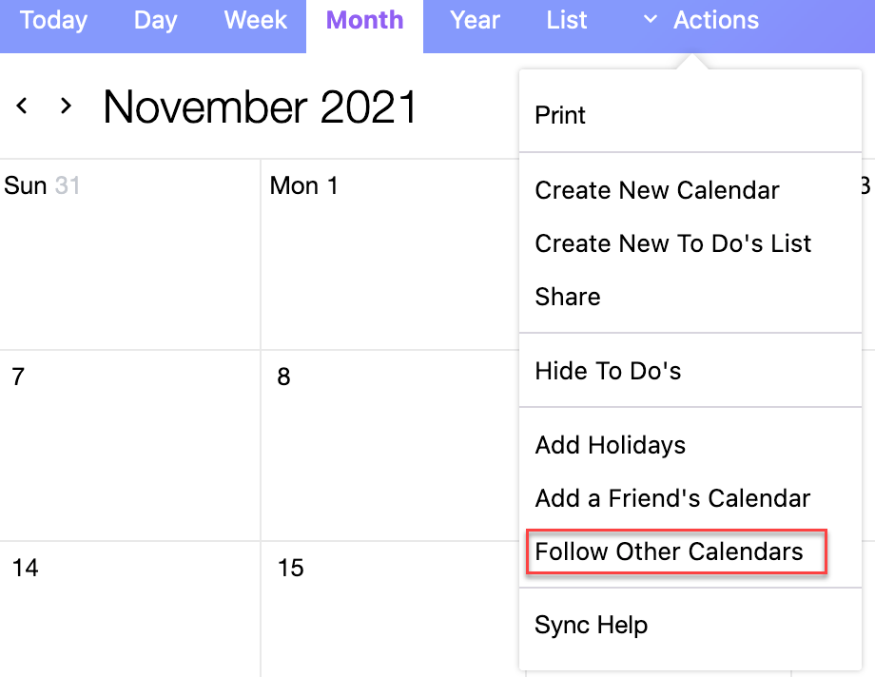Select Create New Calendar

(x=657, y=190)
